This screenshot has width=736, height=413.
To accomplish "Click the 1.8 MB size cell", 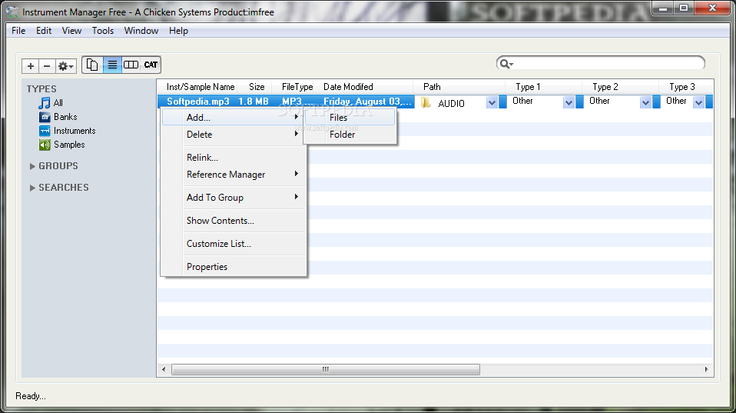I will pos(254,102).
